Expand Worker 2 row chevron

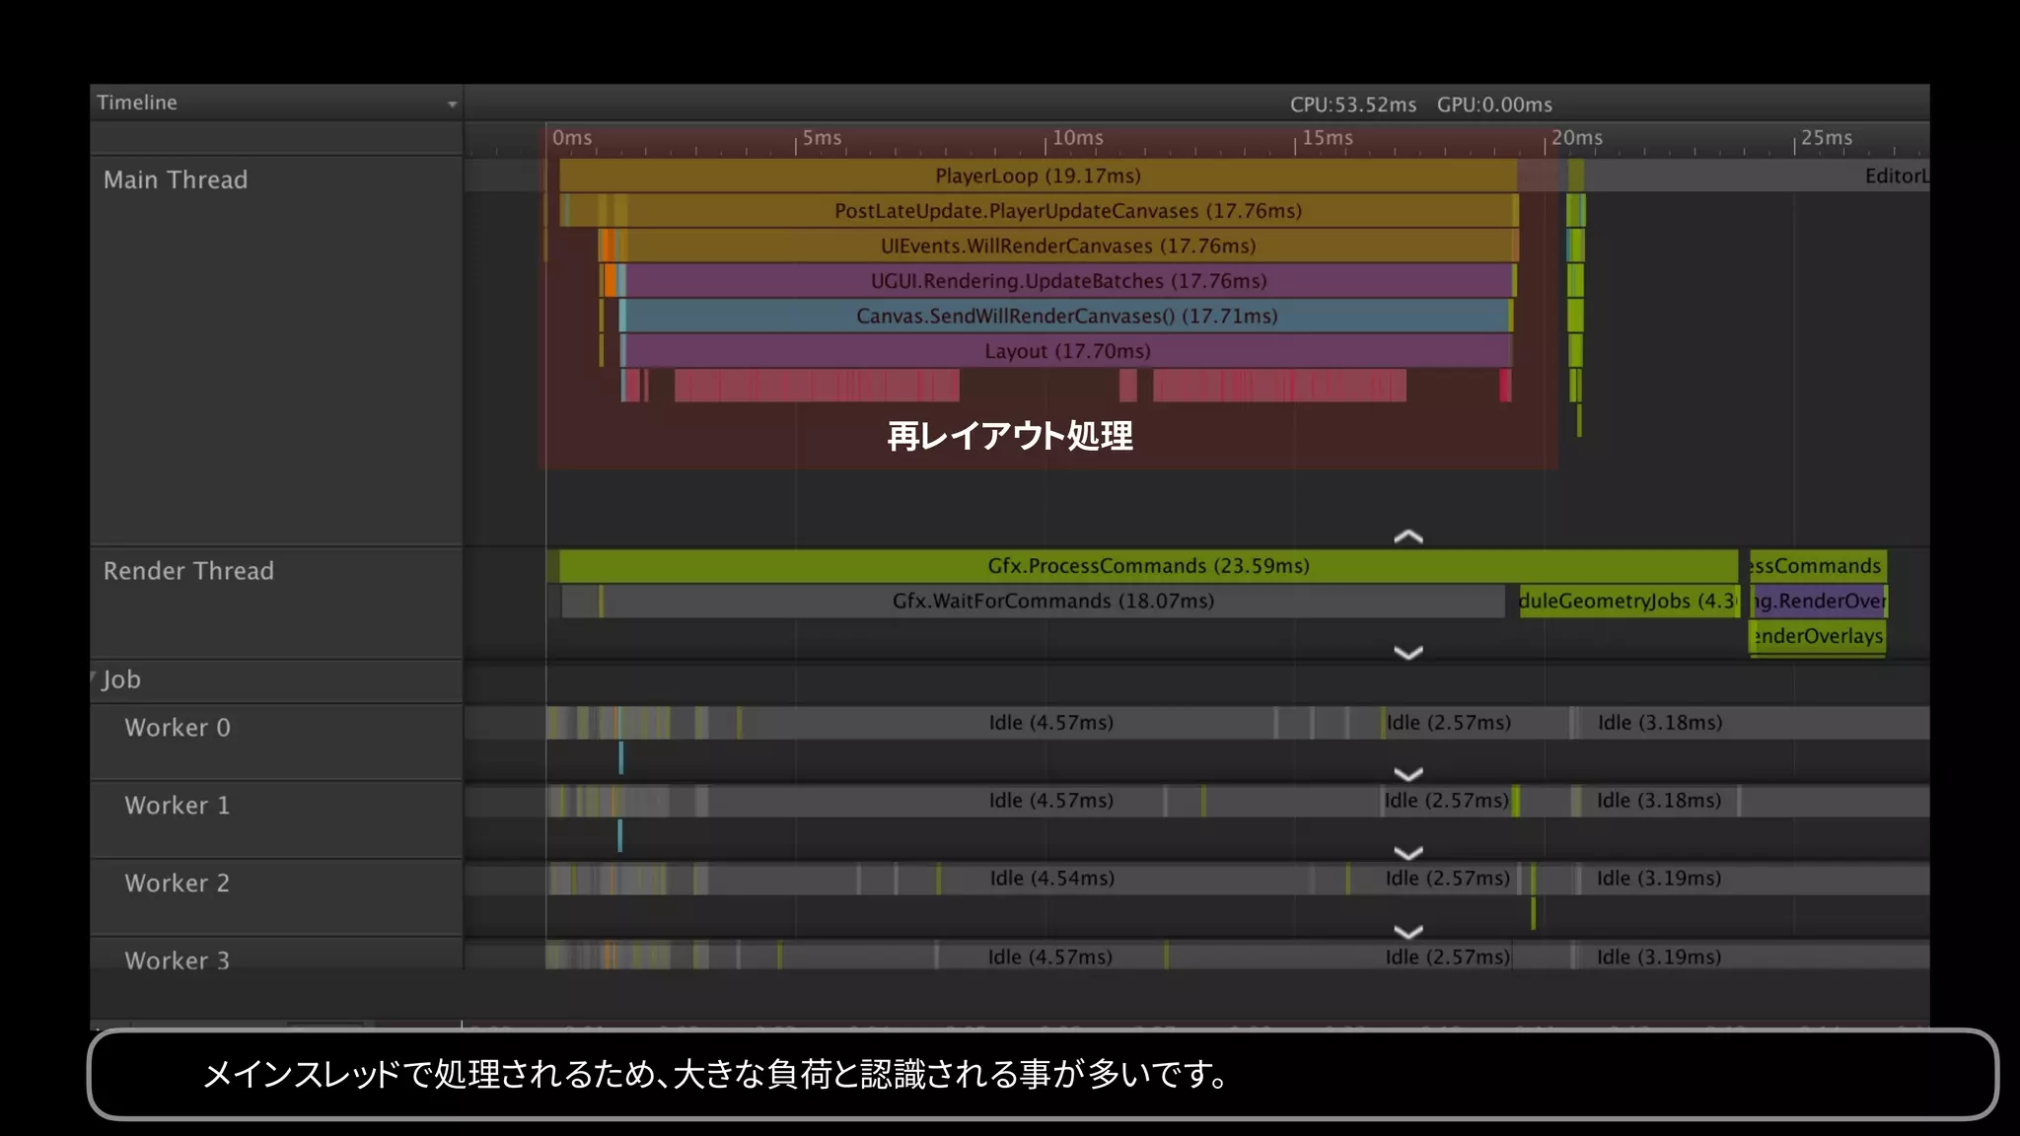click(x=1407, y=932)
